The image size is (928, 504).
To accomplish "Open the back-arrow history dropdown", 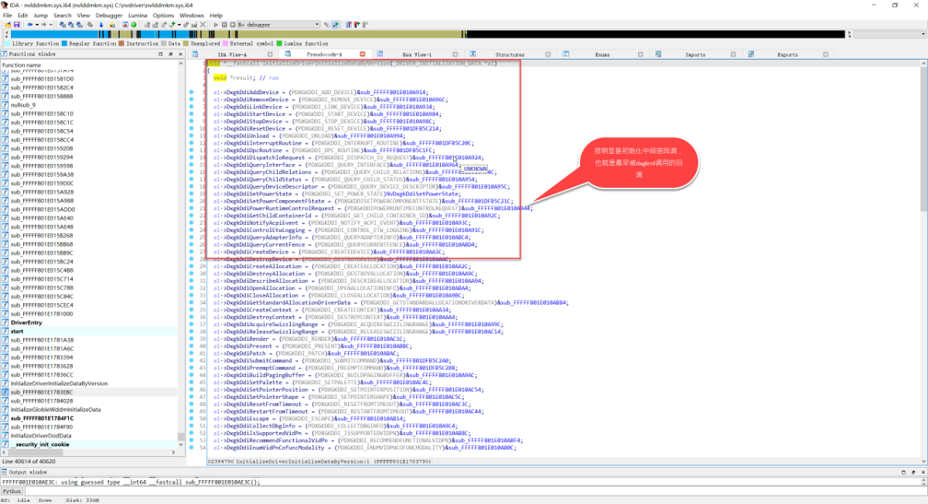I will pyautogui.click(x=37, y=24).
